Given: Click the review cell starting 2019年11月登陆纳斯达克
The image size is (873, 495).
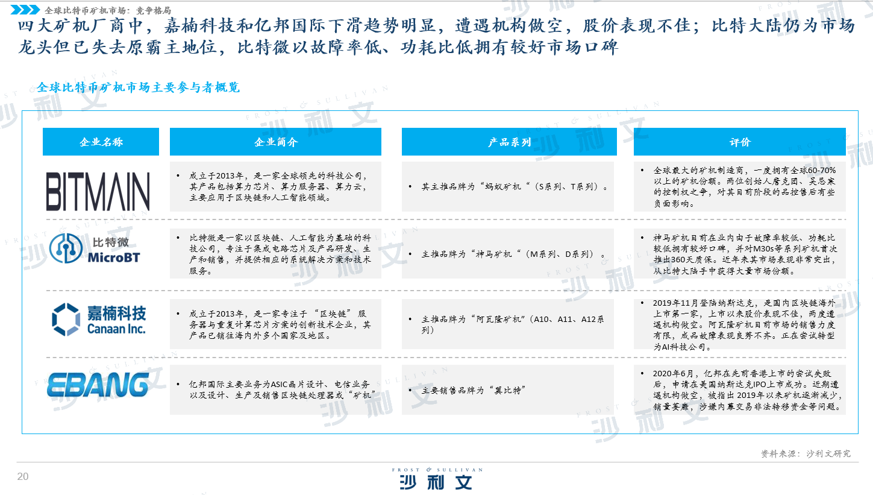Looking at the screenshot, I should pos(740,324).
